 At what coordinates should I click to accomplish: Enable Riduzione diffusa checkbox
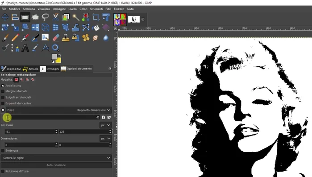[x=3, y=171]
